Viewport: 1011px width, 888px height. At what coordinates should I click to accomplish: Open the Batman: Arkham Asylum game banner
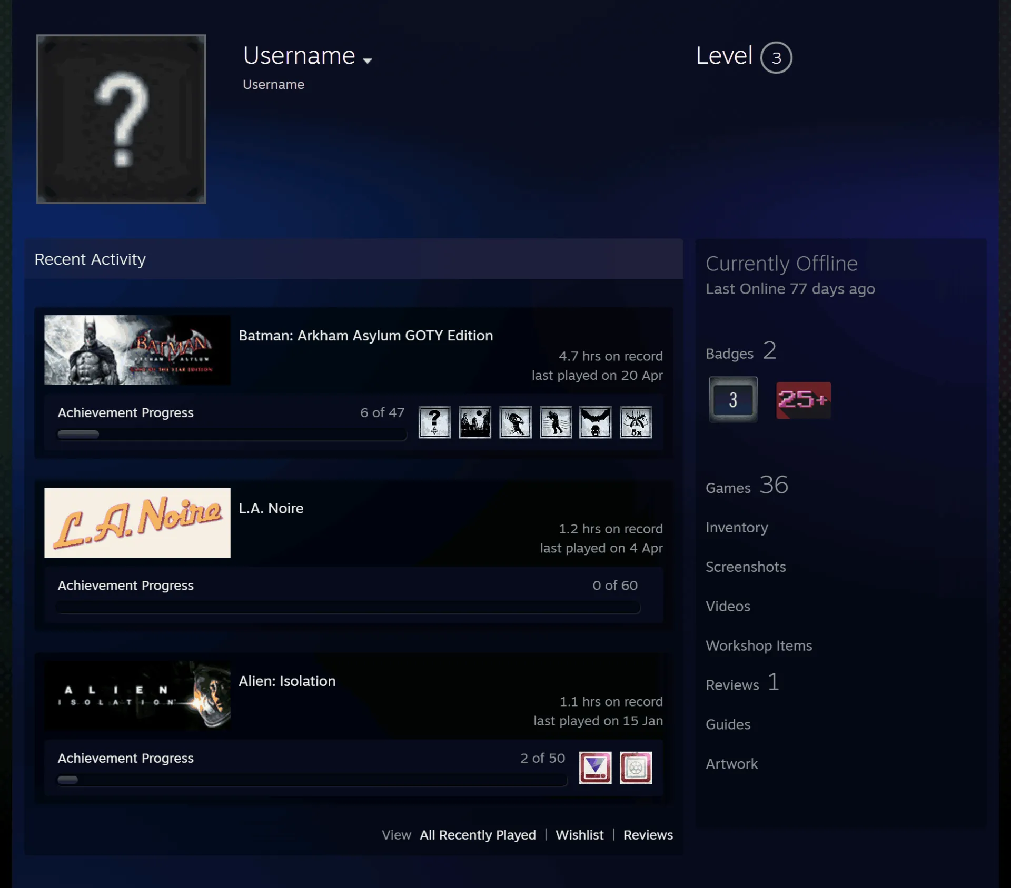coord(137,350)
